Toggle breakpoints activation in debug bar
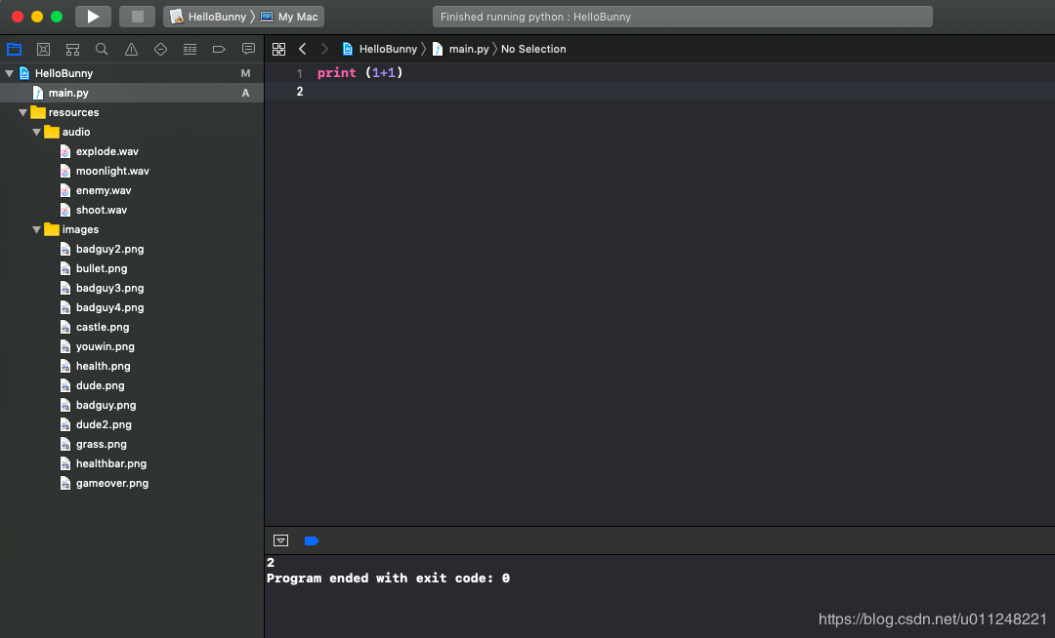The height and width of the screenshot is (638, 1055). click(312, 540)
